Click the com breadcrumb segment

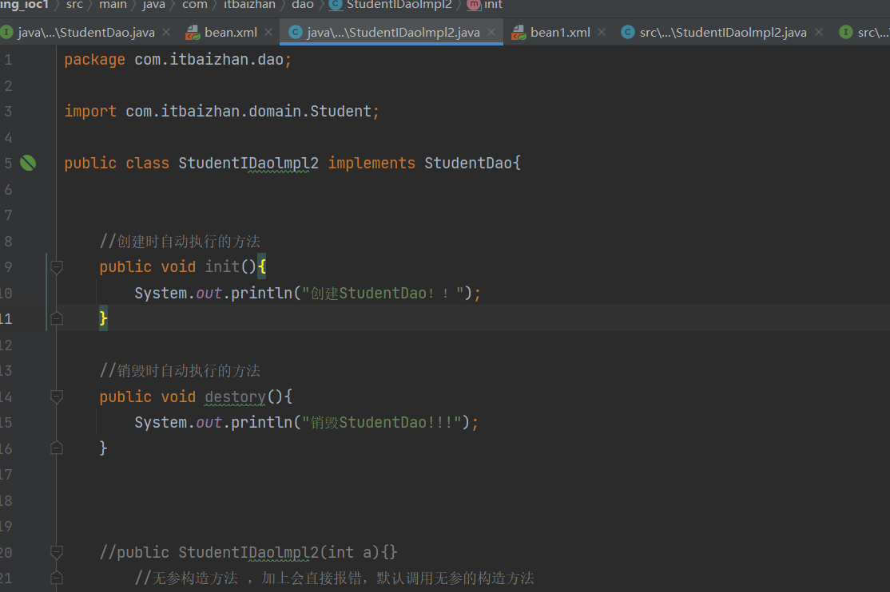coord(195,5)
